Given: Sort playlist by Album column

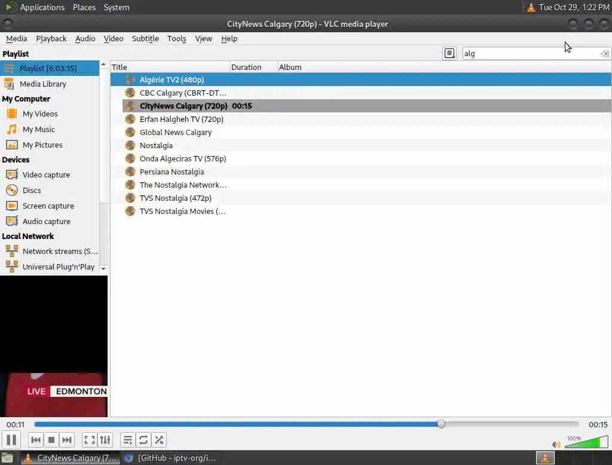Looking at the screenshot, I should click(x=444, y=67).
